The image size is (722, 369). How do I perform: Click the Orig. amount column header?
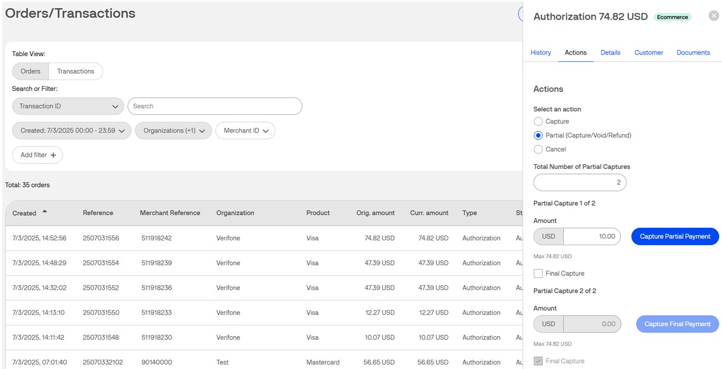tap(376, 213)
